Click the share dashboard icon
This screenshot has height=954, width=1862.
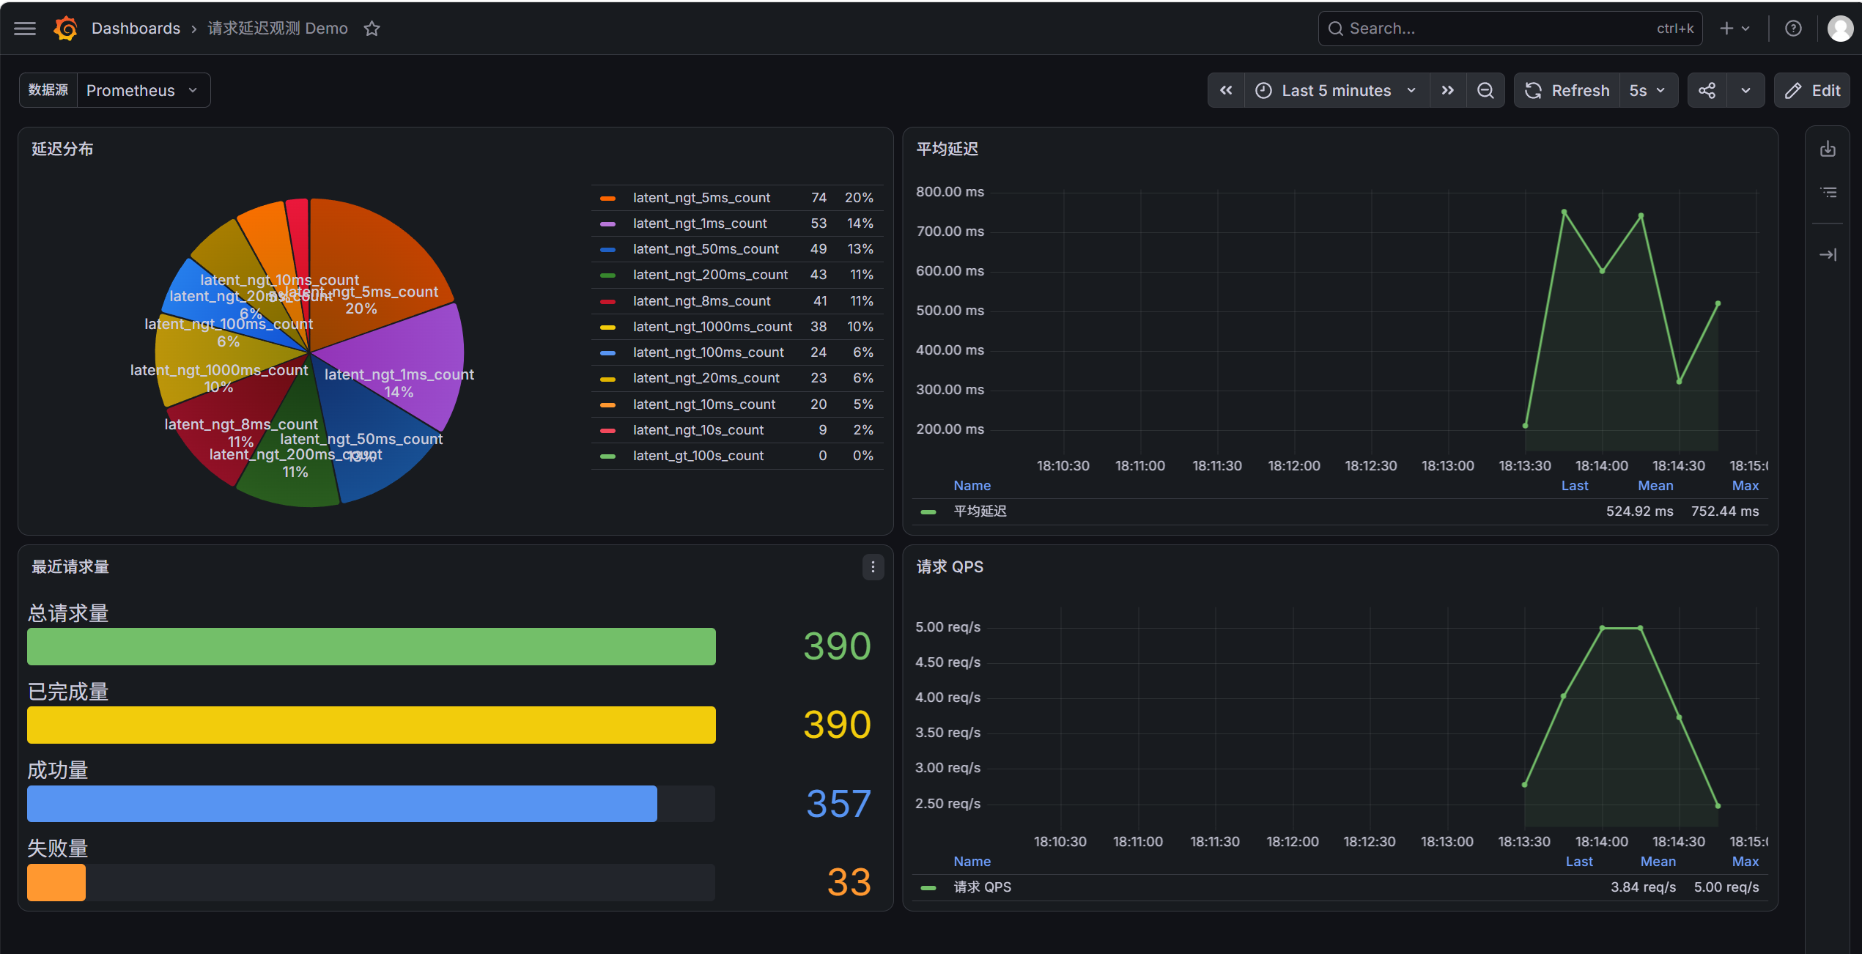coord(1707,90)
